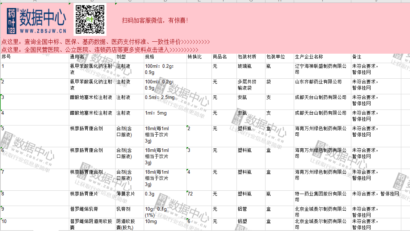Click the 特一药业集团股份有限公司 cell

322,198
